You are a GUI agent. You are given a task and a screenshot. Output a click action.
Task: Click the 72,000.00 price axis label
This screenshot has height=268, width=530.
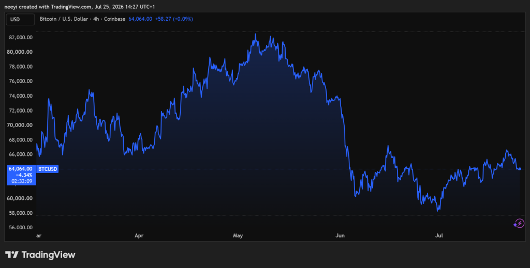(21, 111)
